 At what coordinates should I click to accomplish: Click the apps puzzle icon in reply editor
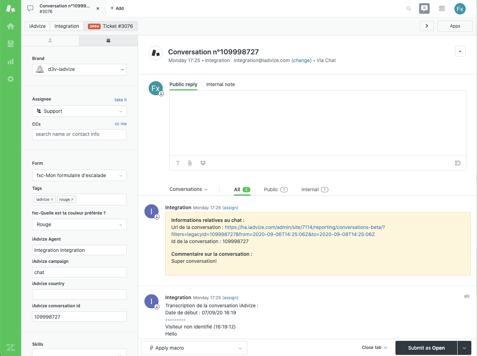458,163
